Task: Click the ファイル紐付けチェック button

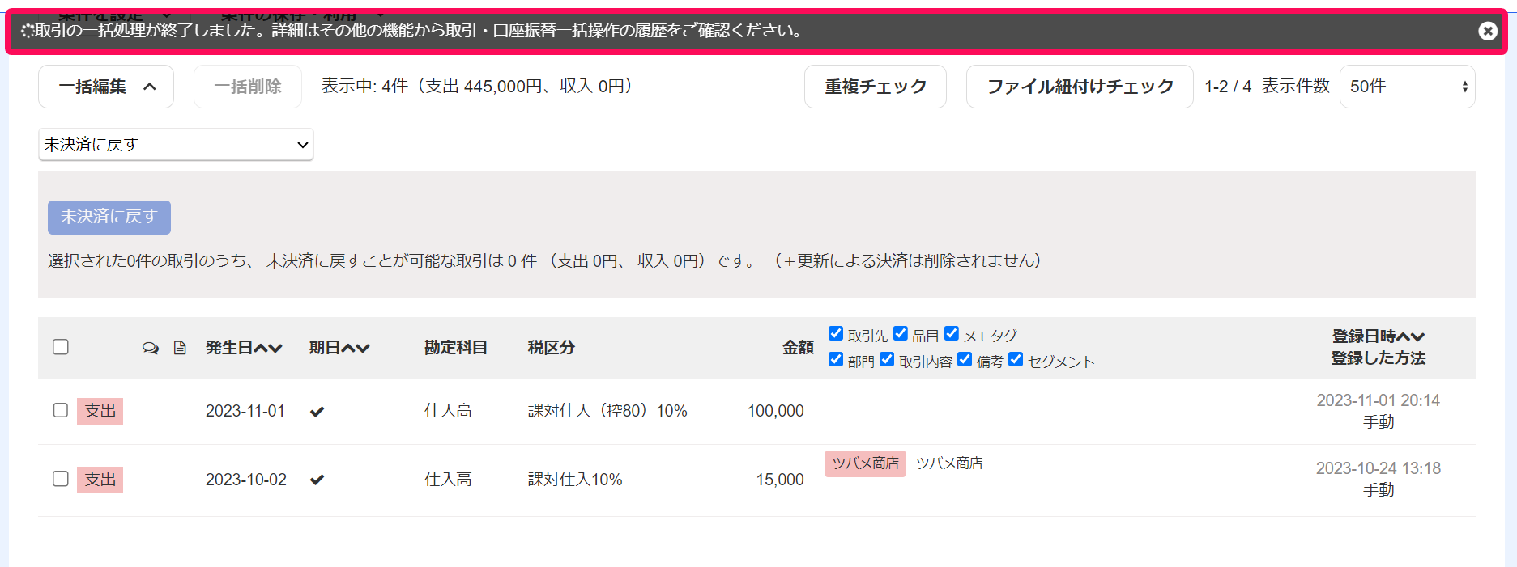Action: tap(1080, 87)
